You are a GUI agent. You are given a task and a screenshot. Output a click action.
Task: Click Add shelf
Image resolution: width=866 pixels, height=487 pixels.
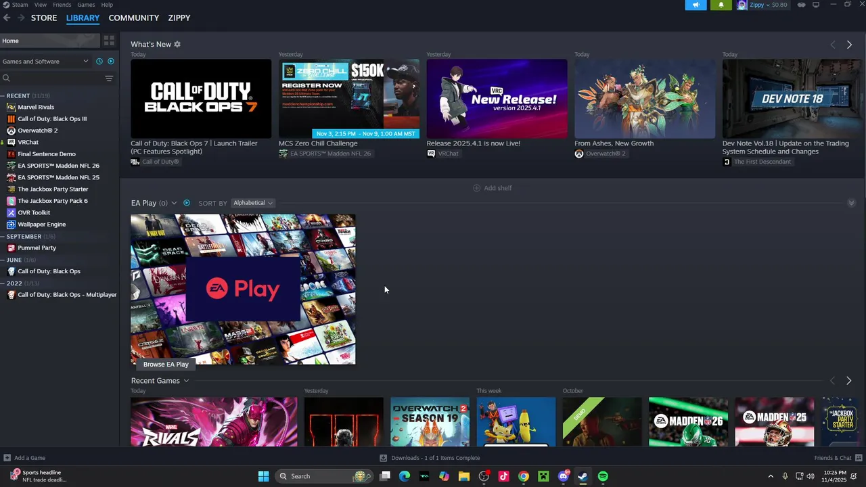[493, 188]
